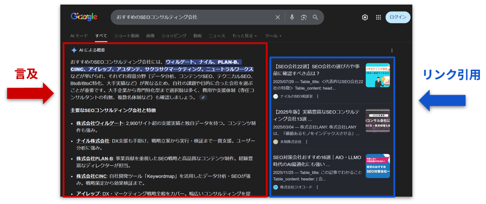486x204 pixels.
Task: Open 【2025年版】実績豊富なSEOコンサルティング会社13選 link
Action: (x=316, y=115)
